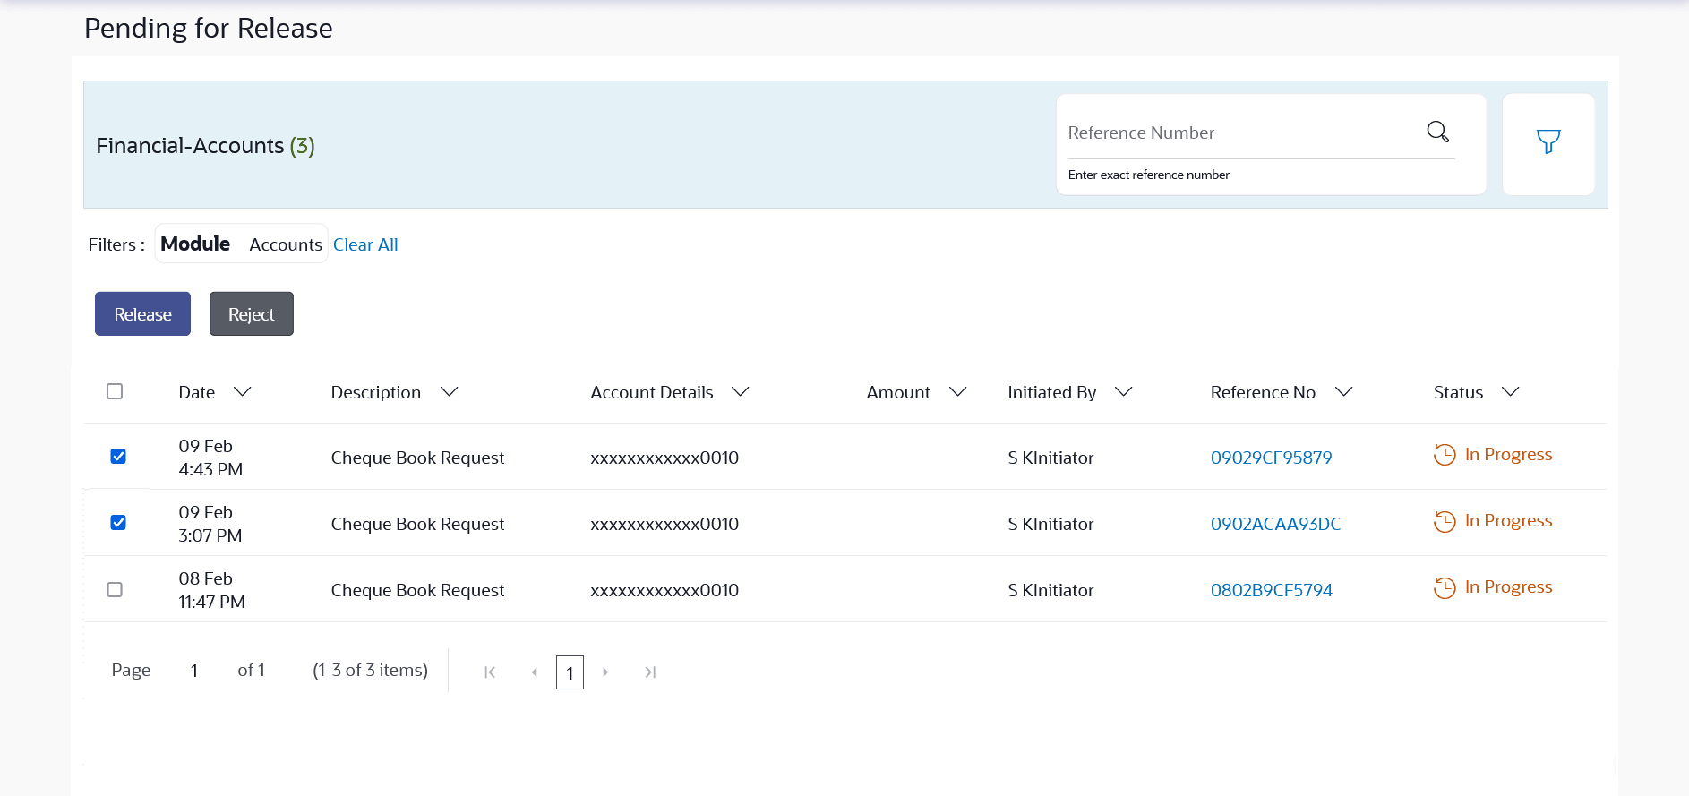This screenshot has width=1689, height=796.
Task: Click the Module Accounts filter chip
Action: point(241,244)
